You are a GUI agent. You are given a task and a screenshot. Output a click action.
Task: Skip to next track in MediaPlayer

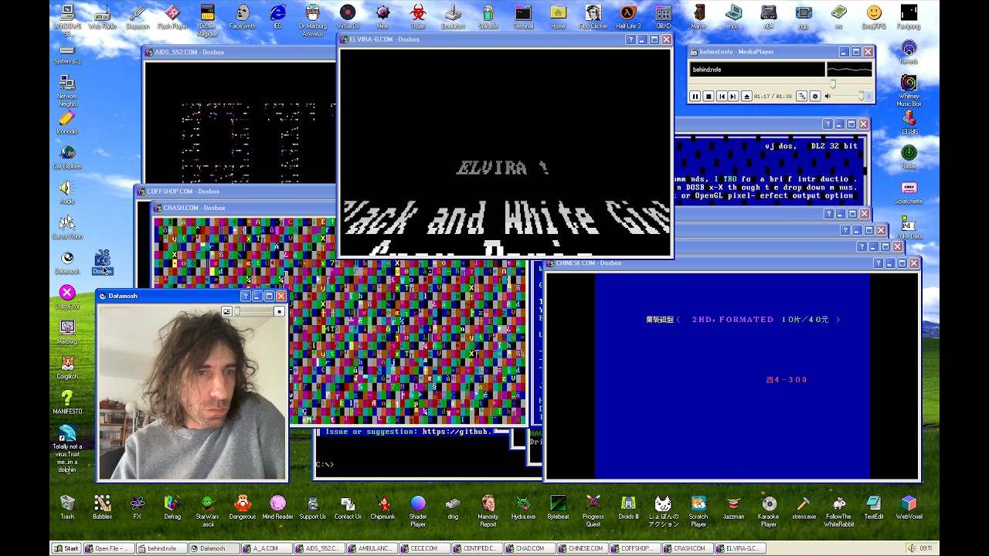733,96
